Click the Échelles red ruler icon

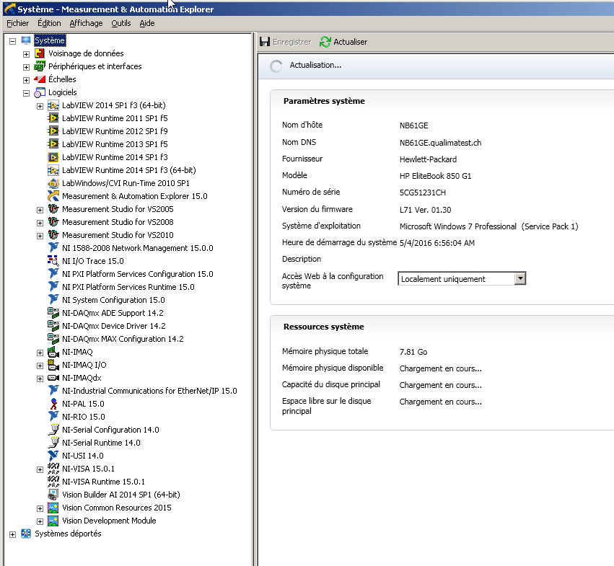(x=40, y=79)
